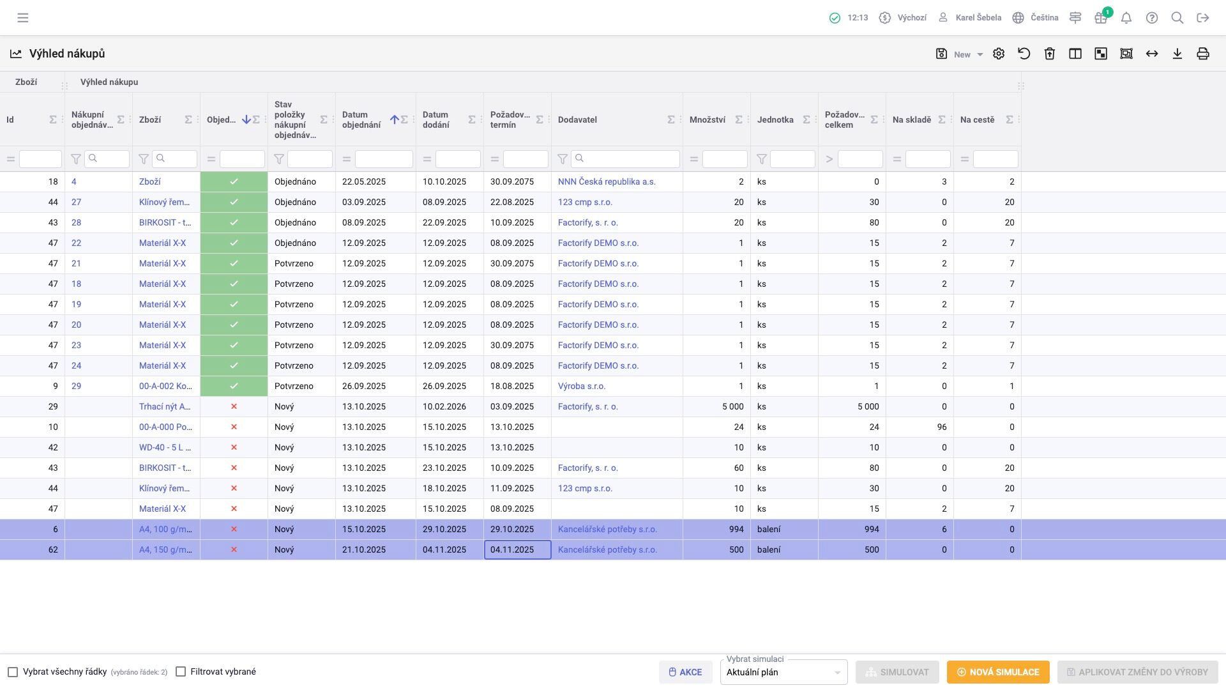Click the 'Dodavatel' column header
The image size is (1226, 690).
click(577, 120)
